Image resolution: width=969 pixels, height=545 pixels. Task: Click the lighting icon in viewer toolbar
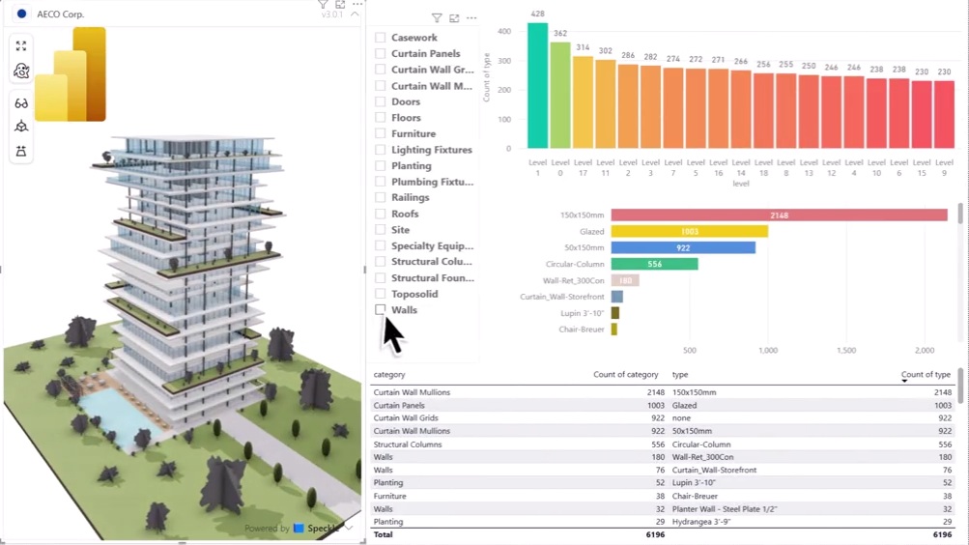(21, 152)
